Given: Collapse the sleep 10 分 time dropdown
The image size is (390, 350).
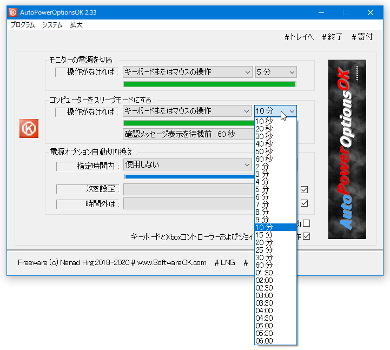Looking at the screenshot, I should (x=275, y=111).
